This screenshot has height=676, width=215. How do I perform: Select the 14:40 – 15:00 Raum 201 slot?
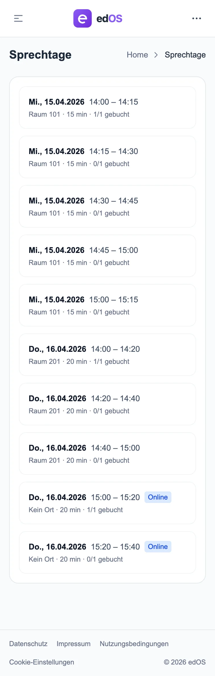click(x=107, y=453)
